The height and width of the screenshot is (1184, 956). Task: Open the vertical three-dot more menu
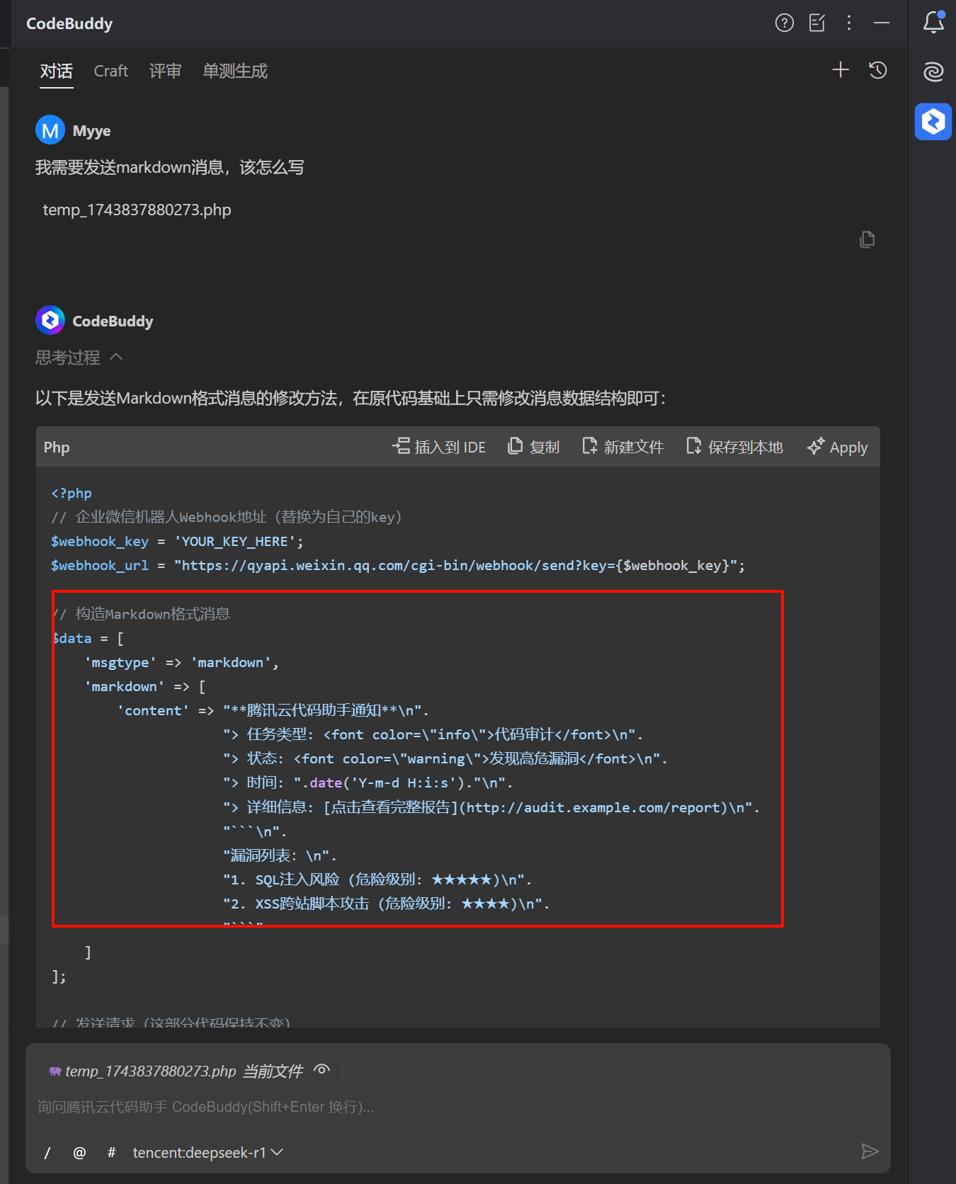click(848, 23)
